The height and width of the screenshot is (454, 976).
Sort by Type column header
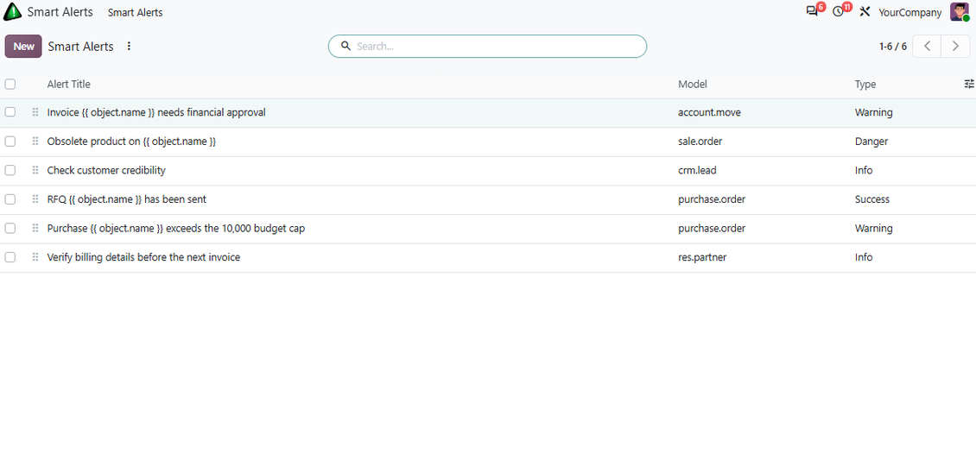865,84
